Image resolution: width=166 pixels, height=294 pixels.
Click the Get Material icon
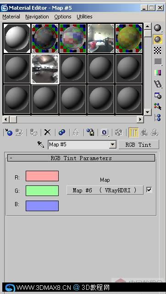[x=8, y=133]
